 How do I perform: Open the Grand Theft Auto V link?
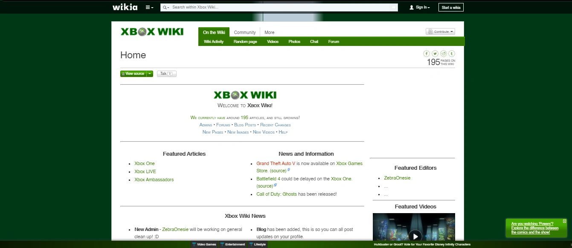click(x=276, y=163)
